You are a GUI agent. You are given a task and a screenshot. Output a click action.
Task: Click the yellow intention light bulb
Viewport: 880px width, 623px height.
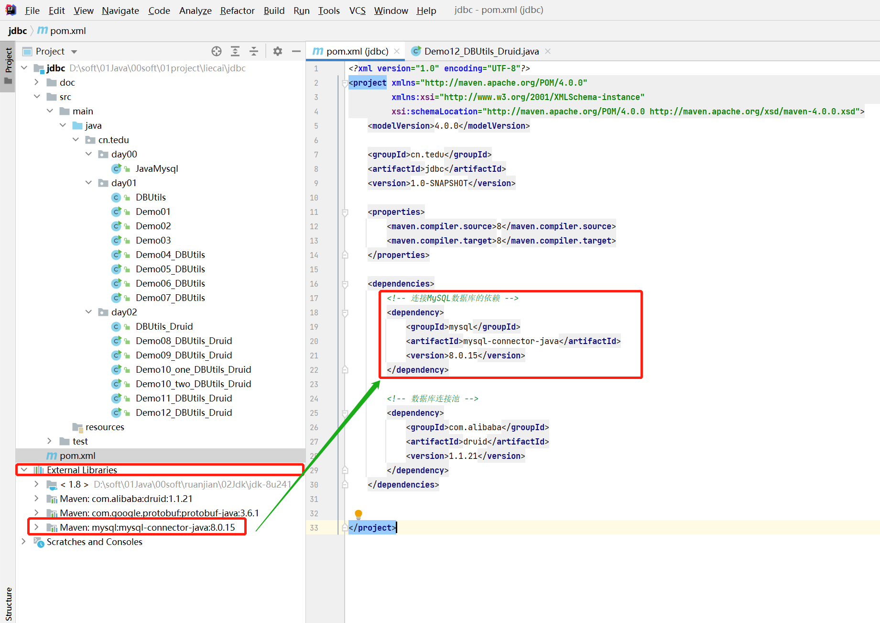[359, 514]
